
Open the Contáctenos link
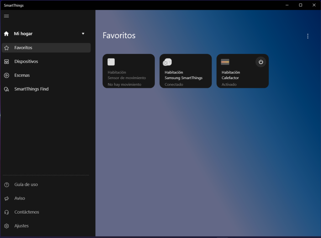coord(27,212)
